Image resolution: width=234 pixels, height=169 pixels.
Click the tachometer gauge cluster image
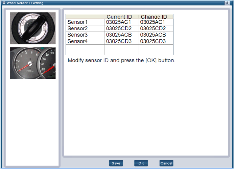[x=33, y=63]
